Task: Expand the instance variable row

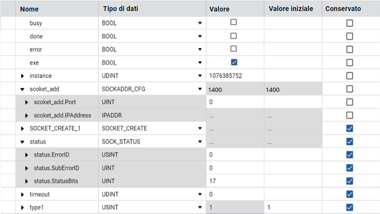Action: coord(22,76)
